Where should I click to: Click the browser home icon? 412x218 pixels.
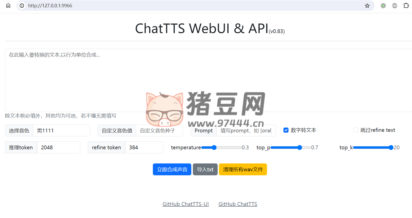pyautogui.click(x=8, y=6)
